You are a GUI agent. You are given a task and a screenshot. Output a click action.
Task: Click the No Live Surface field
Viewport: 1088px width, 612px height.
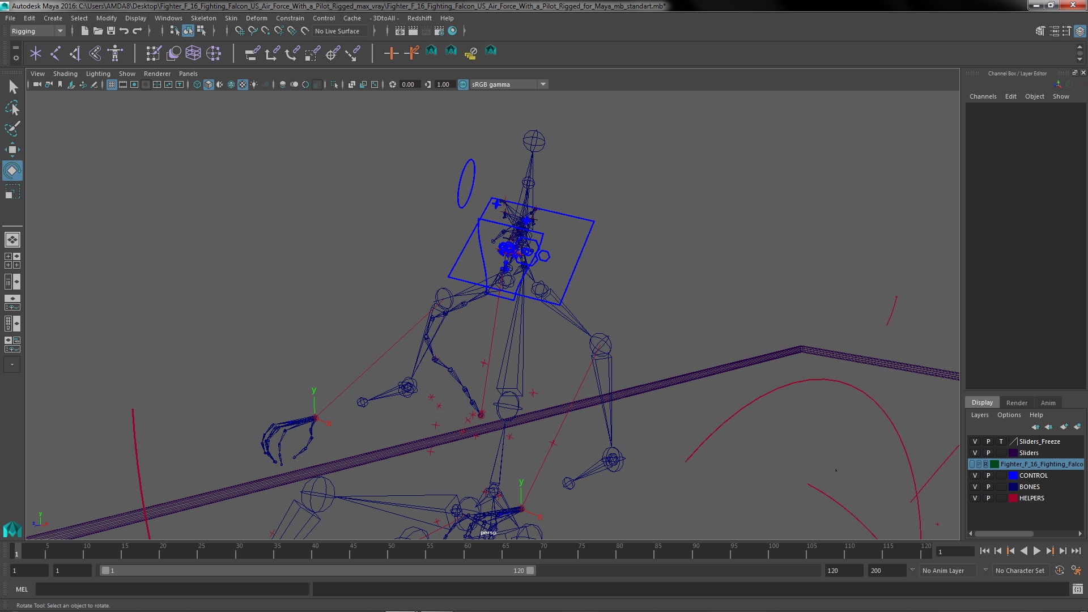(x=340, y=31)
